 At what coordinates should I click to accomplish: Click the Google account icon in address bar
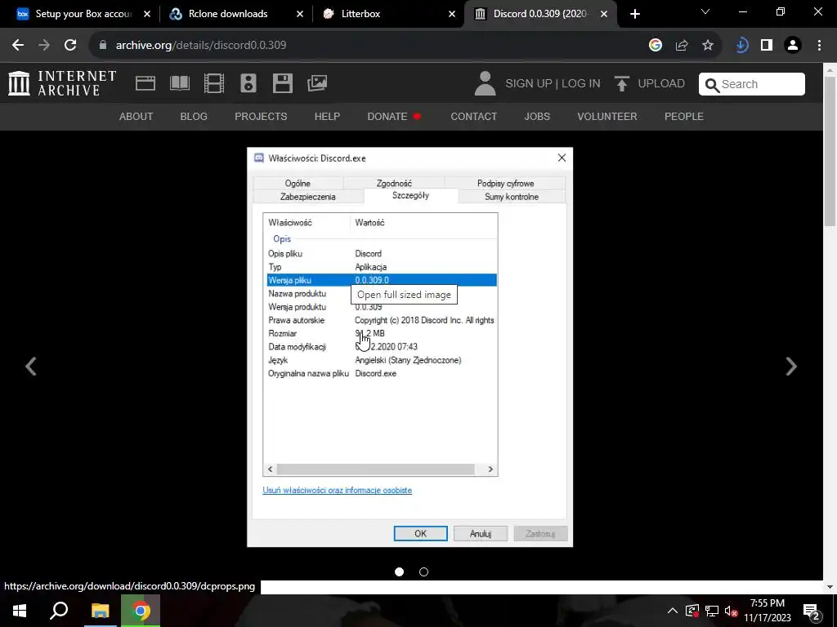[x=656, y=46]
